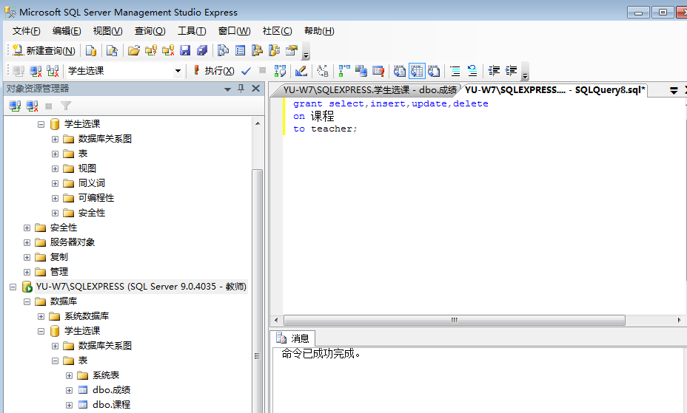The image size is (687, 413).
Task: Decrease the indent of the selection
Action: (494, 71)
